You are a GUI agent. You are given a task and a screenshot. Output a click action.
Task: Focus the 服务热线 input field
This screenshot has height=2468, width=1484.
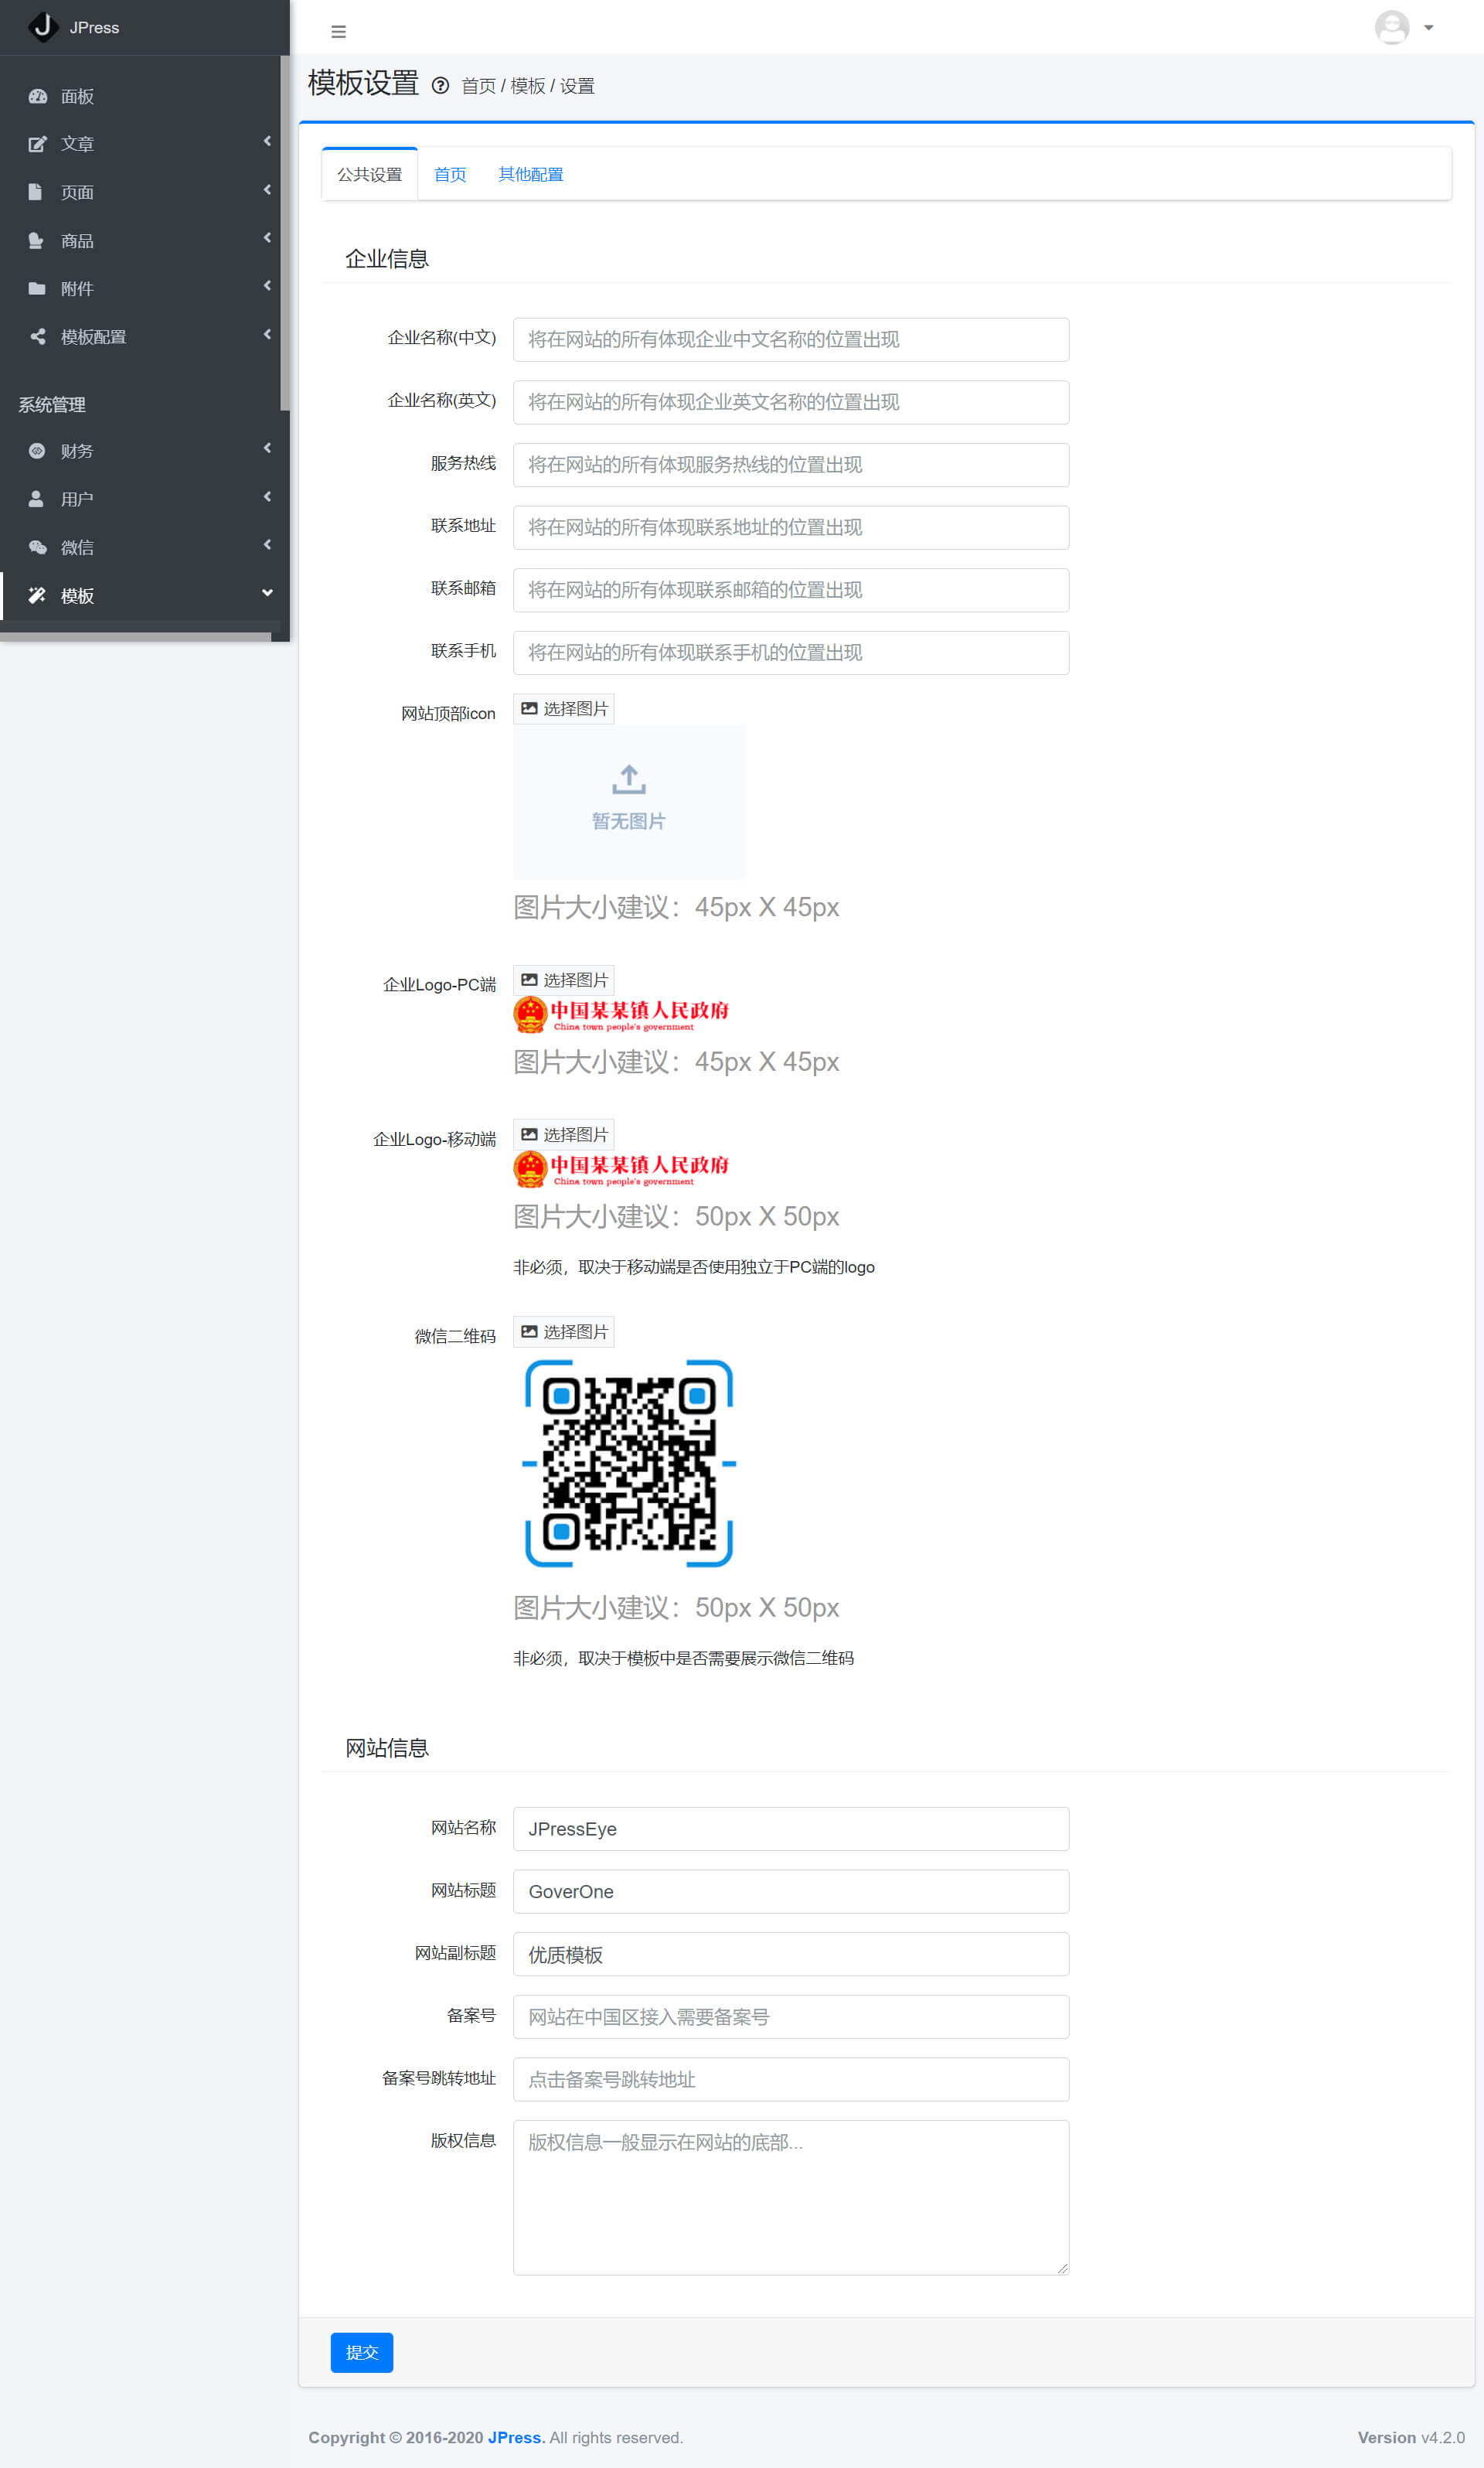coord(791,465)
